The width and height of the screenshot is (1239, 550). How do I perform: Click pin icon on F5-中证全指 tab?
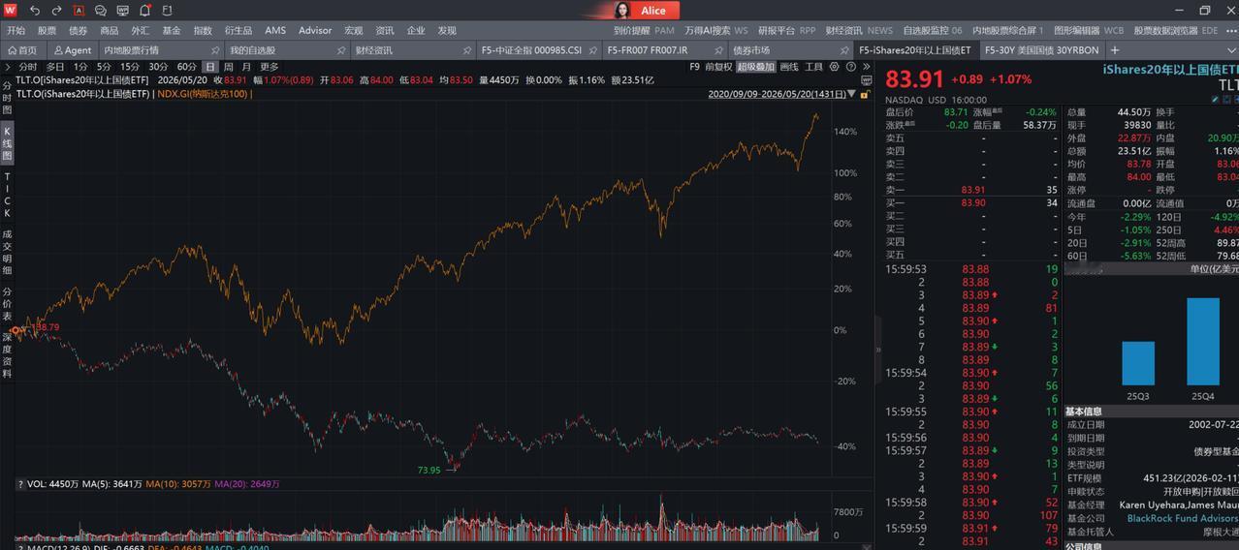(x=593, y=50)
